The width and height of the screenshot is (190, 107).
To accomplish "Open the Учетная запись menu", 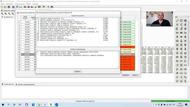I will coord(20,4).
